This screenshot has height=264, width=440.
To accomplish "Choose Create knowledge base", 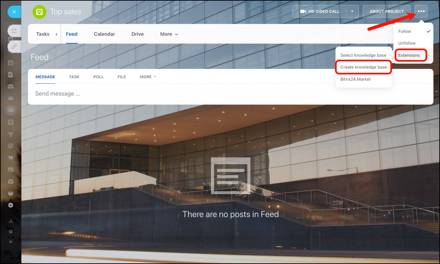I will [363, 67].
